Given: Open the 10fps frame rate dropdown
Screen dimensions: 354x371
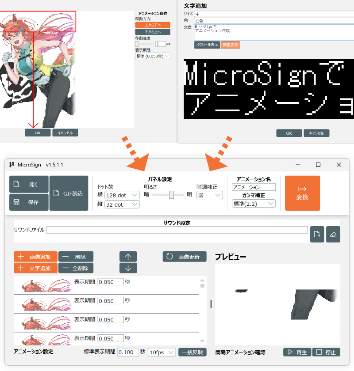Looking at the screenshot, I should 162,352.
